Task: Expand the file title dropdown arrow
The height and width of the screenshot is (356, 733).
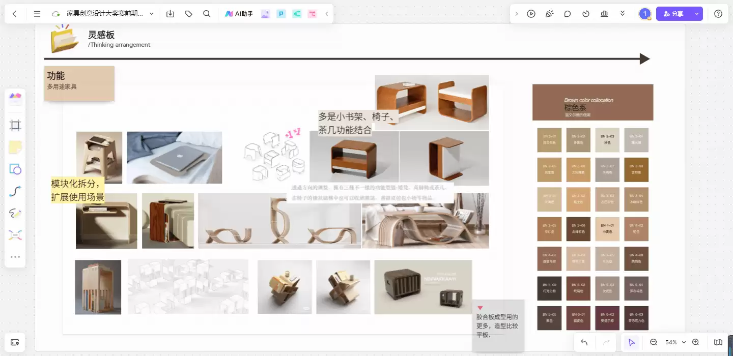Action: point(152,14)
